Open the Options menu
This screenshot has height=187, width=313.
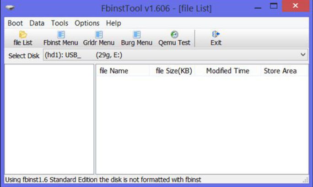click(87, 23)
